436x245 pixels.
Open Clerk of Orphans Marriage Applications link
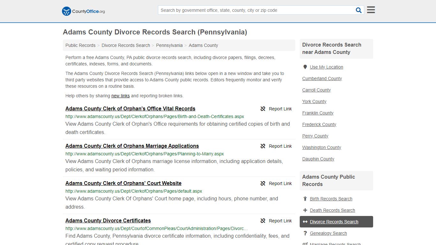click(132, 146)
